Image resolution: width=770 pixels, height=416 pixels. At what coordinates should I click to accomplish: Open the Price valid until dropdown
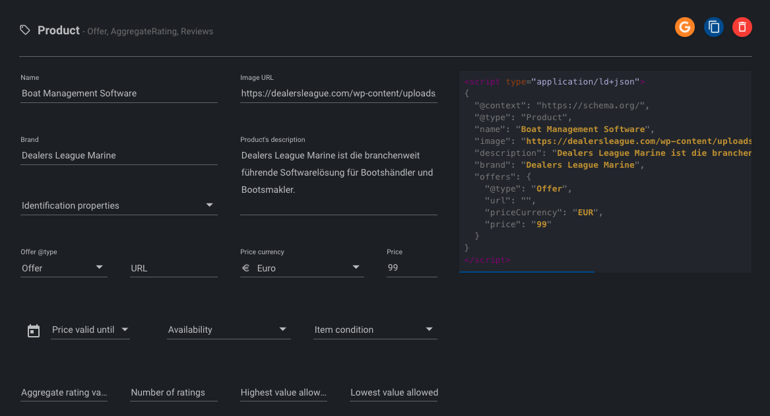(90, 329)
